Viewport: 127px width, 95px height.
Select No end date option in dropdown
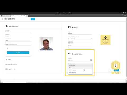click(80, 65)
